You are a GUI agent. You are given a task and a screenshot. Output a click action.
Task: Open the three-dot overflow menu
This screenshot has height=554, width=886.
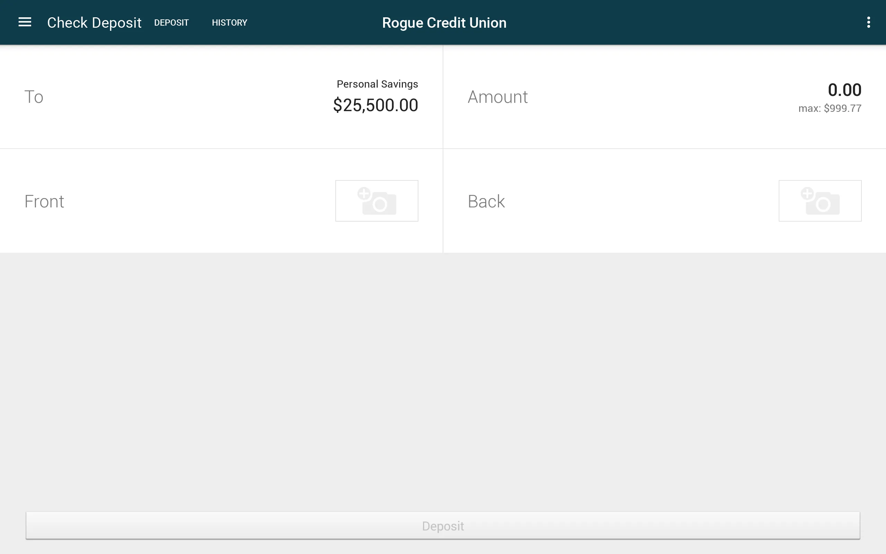coord(869,23)
